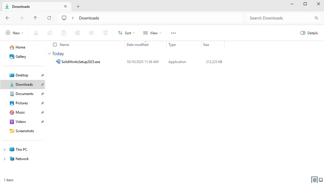Open the Sort dropdown
Screen dimensions: 324x183
click(x=126, y=33)
